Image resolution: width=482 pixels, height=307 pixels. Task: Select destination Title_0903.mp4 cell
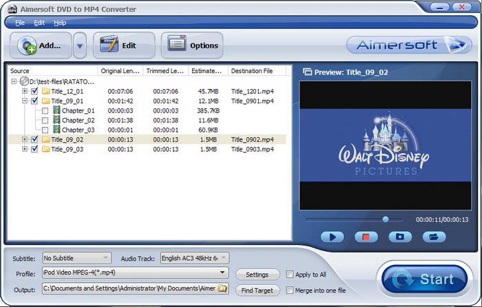point(253,149)
